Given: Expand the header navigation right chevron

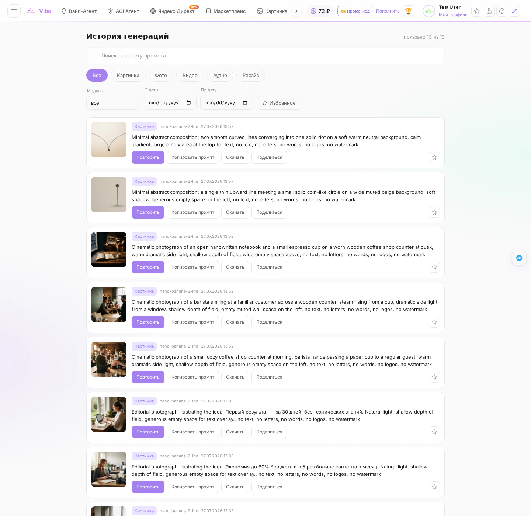Looking at the screenshot, I should (296, 11).
